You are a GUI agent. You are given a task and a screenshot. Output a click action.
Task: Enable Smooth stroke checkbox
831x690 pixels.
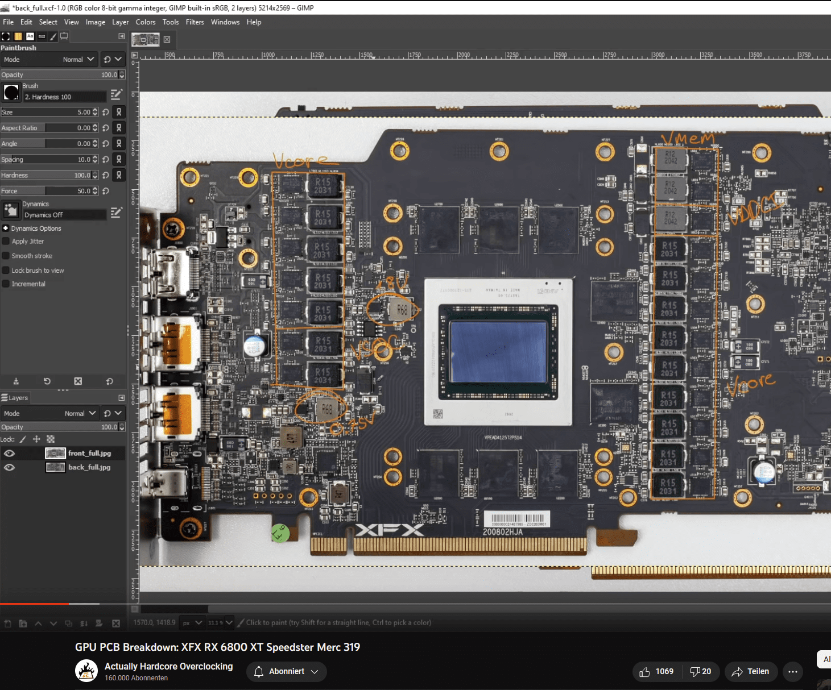(6, 256)
